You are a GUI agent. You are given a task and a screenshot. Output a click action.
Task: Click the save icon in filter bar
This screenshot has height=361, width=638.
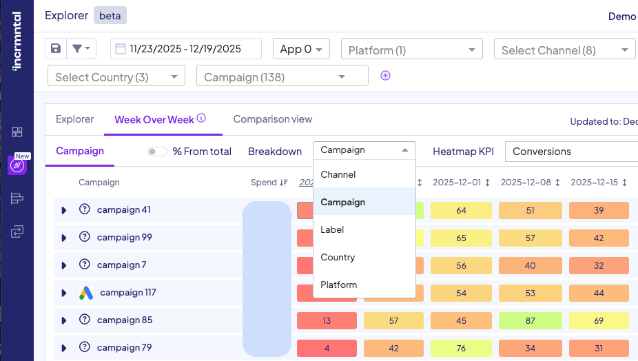56,49
